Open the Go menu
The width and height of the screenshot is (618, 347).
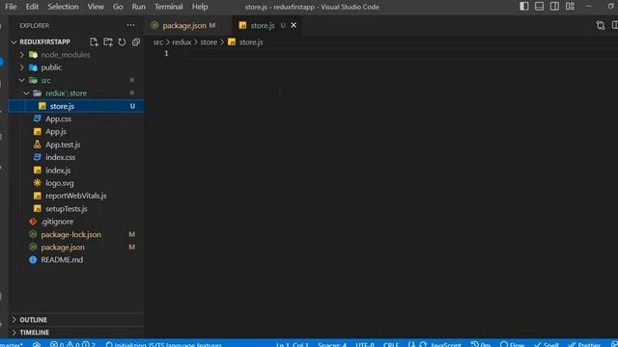[x=118, y=7]
